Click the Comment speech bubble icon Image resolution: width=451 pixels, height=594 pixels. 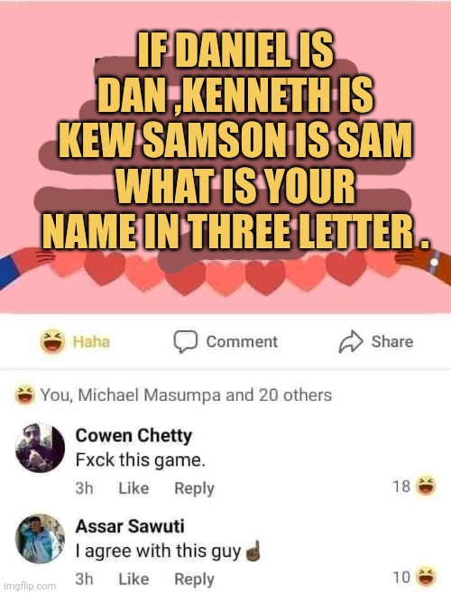click(186, 341)
